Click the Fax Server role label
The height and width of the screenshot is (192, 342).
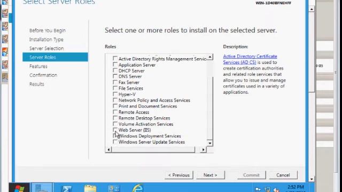point(129,83)
